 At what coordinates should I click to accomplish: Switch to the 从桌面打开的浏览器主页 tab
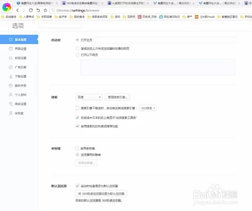pyautogui.click(x=128, y=3)
